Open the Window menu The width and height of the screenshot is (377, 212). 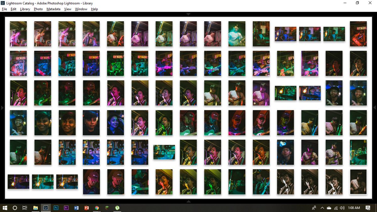[x=81, y=9]
